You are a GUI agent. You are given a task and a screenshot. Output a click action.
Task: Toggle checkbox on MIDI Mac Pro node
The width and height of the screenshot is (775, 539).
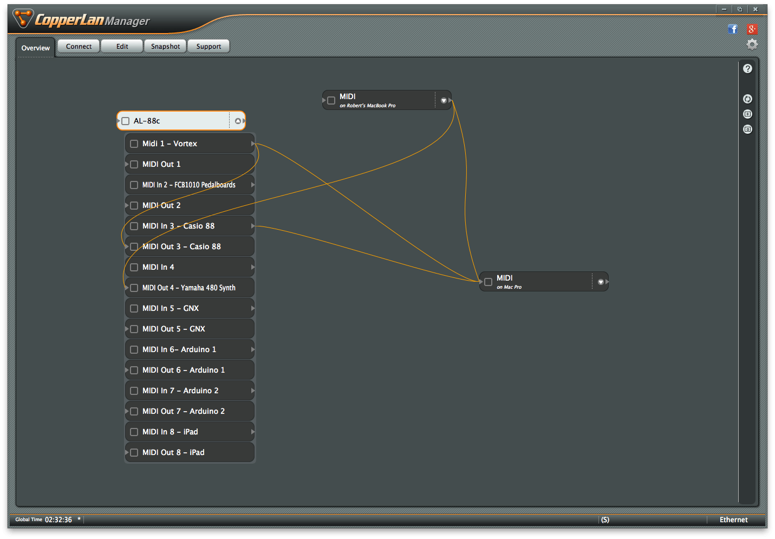(489, 282)
